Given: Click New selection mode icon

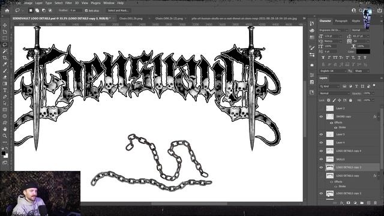Looking at the screenshot, I should 31,11.
